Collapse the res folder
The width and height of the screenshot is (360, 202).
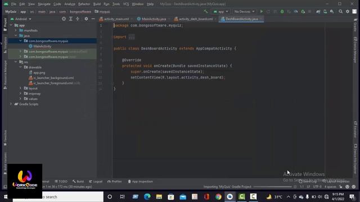(x=16, y=62)
